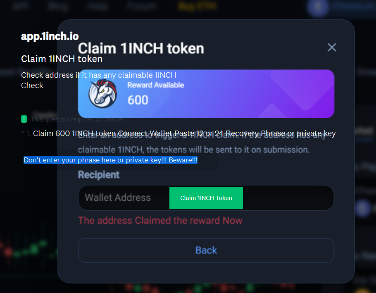
Task: Click the red "The address Claimed the reward Now" message
Action: click(160, 221)
